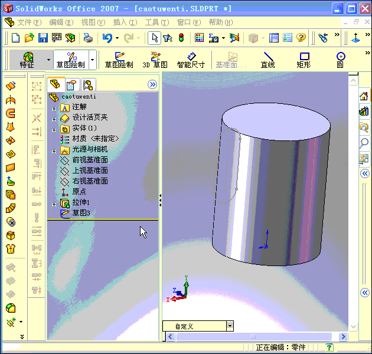372x354 pixels.
Task: Select the caotuwenti root part node
Action: pos(79,97)
